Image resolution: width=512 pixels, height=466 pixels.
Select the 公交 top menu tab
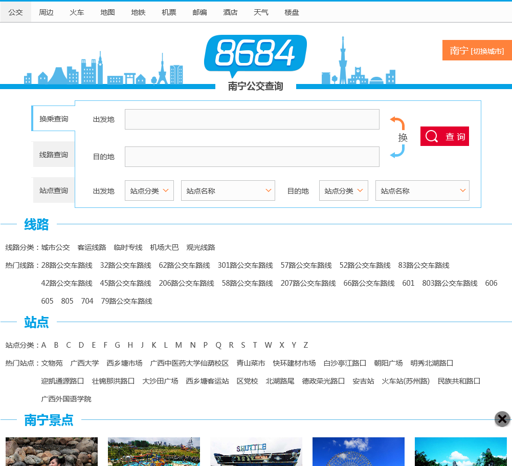pos(16,12)
